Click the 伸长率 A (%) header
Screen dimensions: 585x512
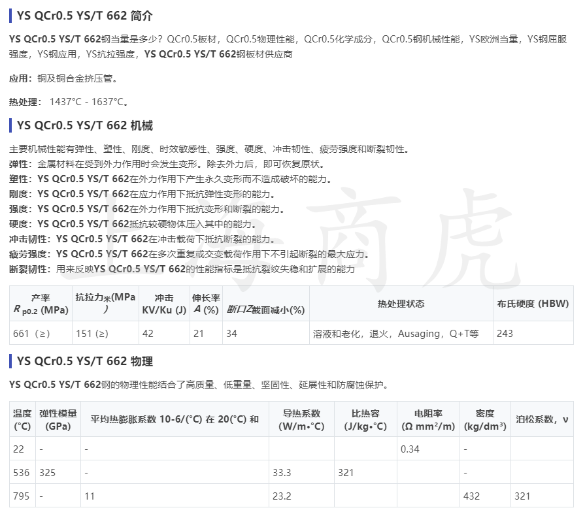(x=206, y=304)
